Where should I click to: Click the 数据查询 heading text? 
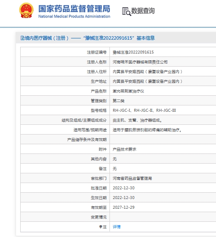[x=143, y=11]
